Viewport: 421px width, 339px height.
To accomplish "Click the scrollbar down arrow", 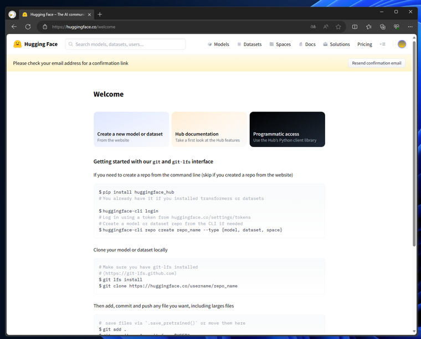I will click(414, 331).
